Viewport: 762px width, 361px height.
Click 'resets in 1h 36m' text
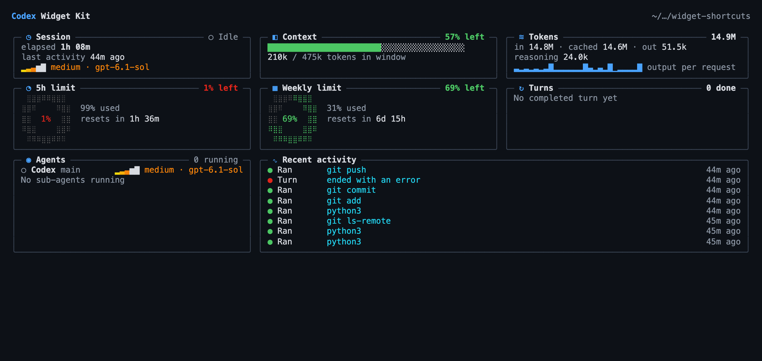click(120, 119)
